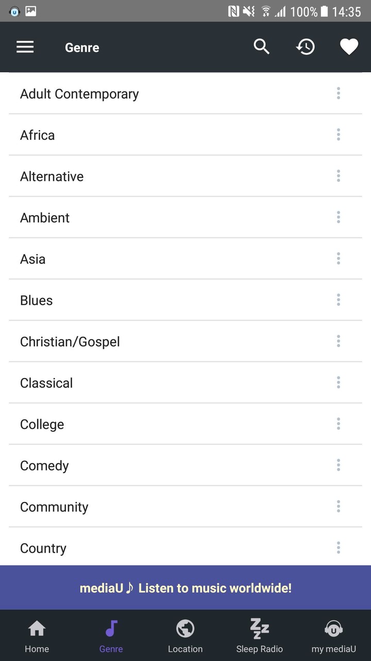Screen dimensions: 371x661
Task: Open more options for Adult Contemporary
Action: pyautogui.click(x=339, y=93)
